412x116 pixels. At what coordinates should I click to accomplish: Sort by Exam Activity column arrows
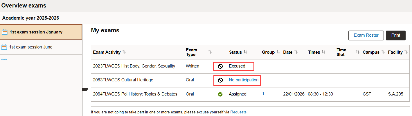124,52
